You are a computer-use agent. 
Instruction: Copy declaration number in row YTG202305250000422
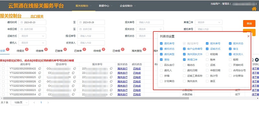[111, 69]
